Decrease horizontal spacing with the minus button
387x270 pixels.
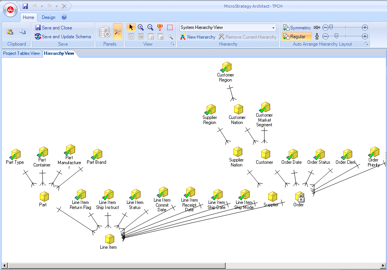click(x=325, y=27)
